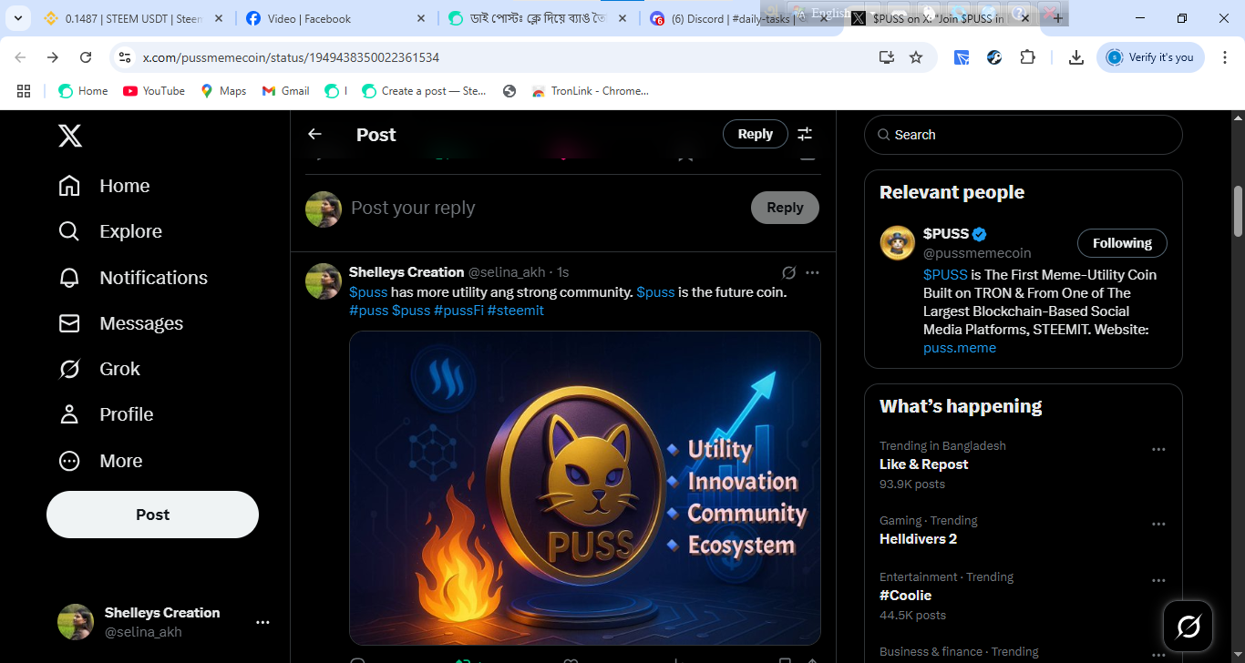Open options for Like & Repost trend
1245x663 pixels.
[x=1158, y=449]
